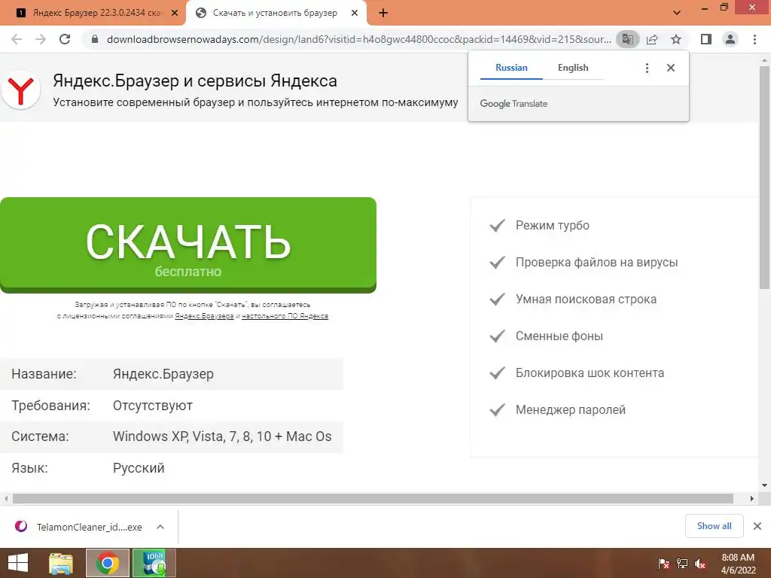Click the Менеджер паролей feature text
The image size is (771, 578).
point(571,410)
